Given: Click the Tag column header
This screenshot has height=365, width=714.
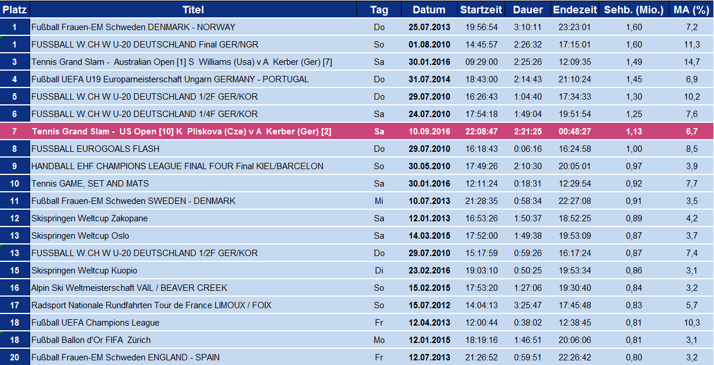Looking at the screenshot, I should pyautogui.click(x=379, y=9).
